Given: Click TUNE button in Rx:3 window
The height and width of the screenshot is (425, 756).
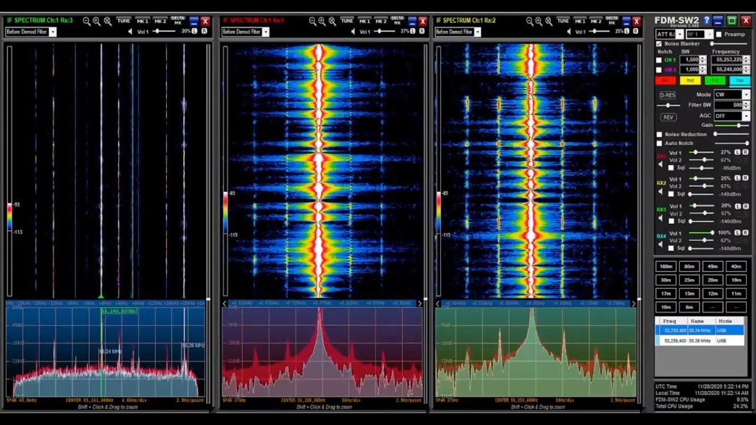Looking at the screenshot, I should tap(123, 21).
